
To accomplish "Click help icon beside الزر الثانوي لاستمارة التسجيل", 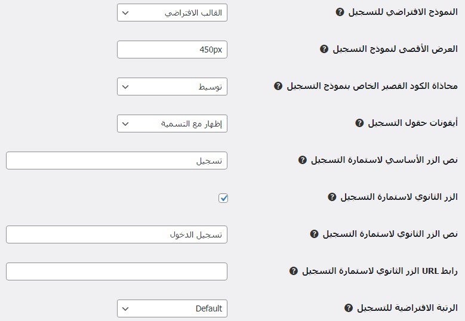I will point(332,197).
